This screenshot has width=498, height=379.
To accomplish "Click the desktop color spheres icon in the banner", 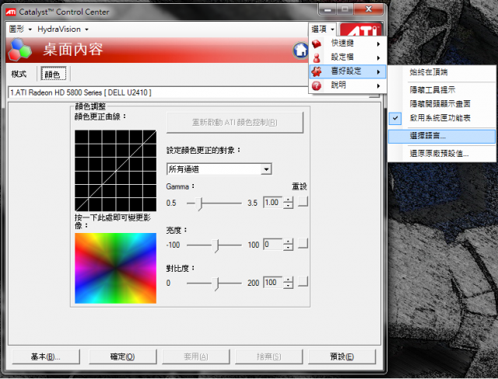I will (x=19, y=50).
